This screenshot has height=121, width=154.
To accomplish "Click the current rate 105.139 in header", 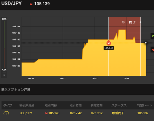I will click(42, 4).
